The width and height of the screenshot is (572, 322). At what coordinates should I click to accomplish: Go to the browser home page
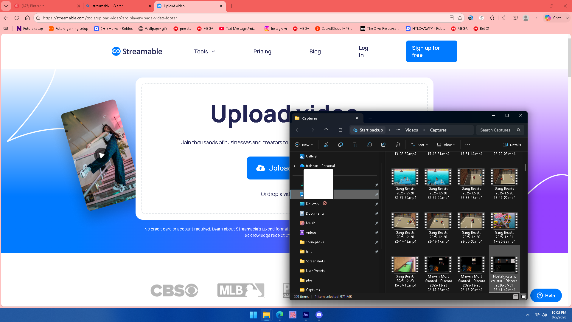pos(27,18)
